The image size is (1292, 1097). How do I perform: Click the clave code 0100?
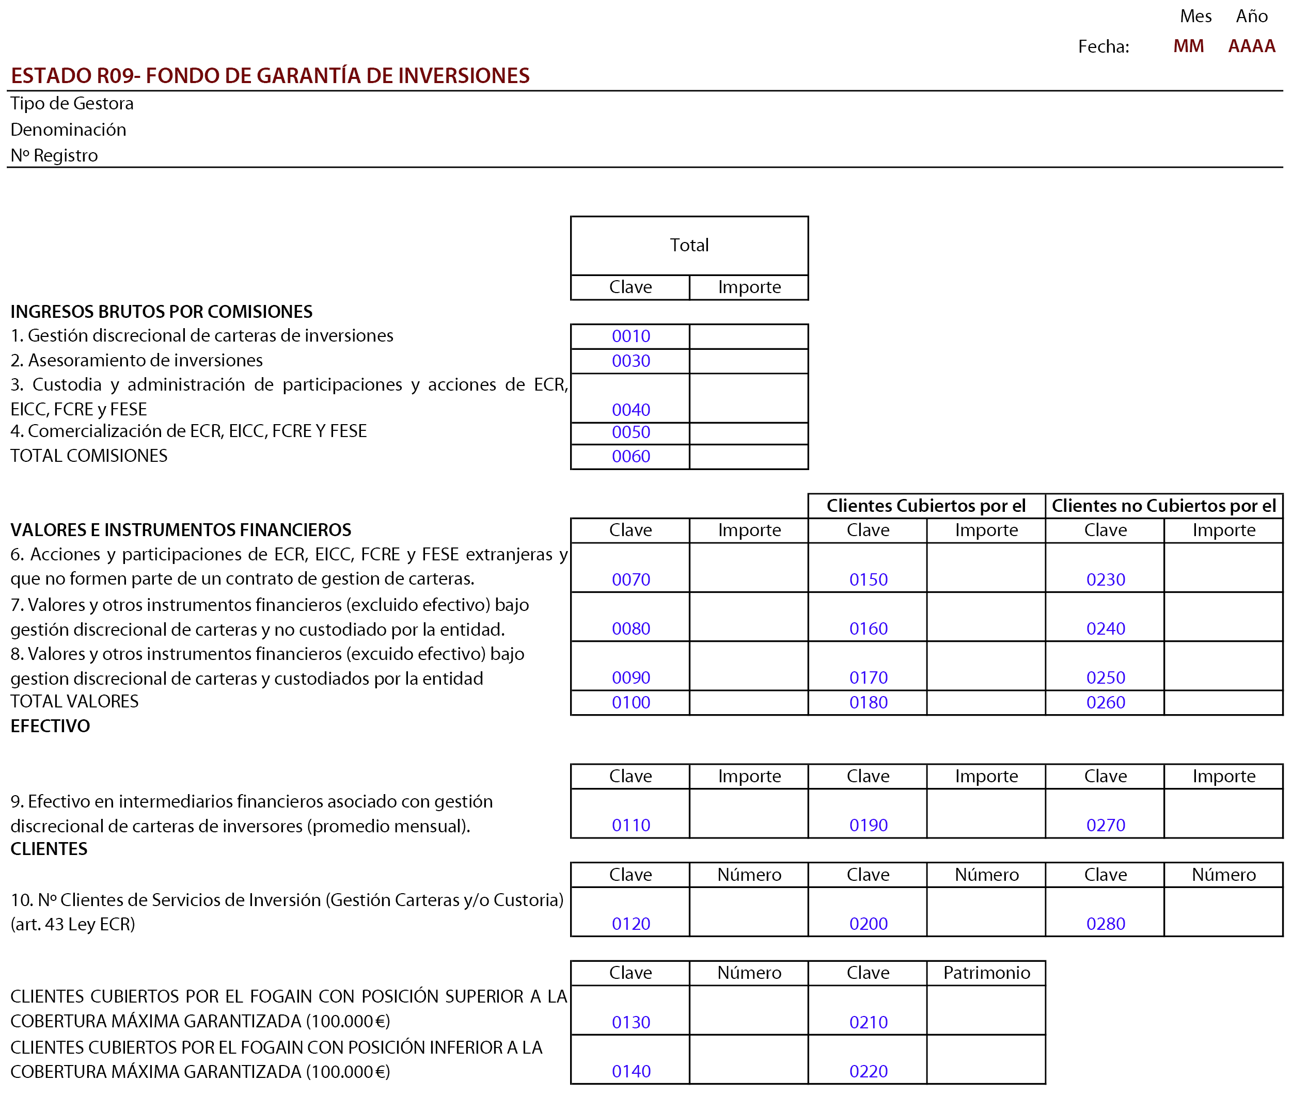point(631,703)
